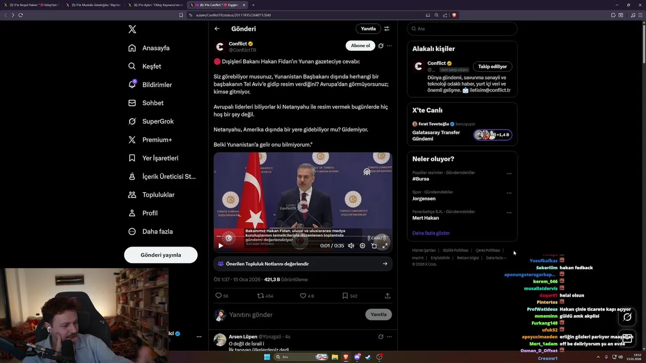
Task: Reload the page
Action: click(21, 15)
